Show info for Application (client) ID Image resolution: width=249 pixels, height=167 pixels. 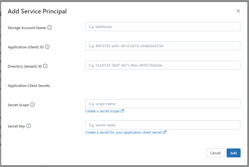[x=47, y=47]
